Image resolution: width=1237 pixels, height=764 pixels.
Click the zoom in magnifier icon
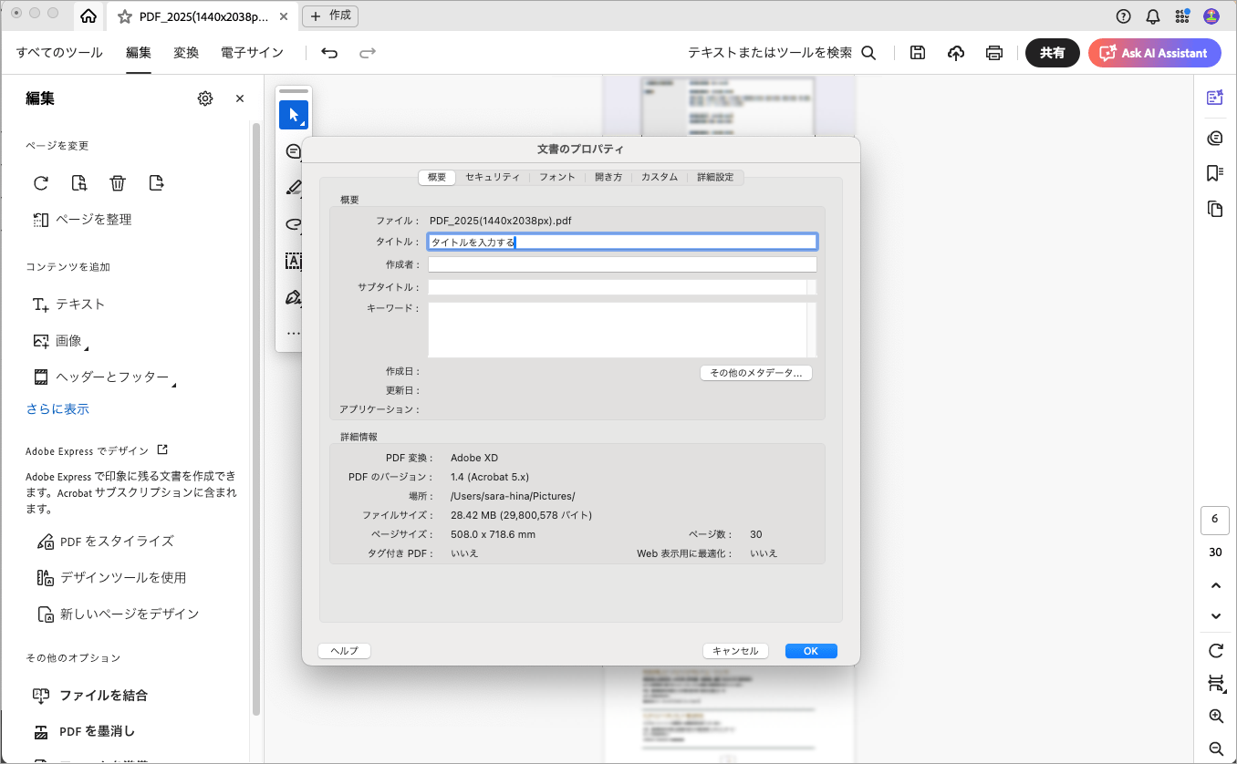click(x=1215, y=717)
